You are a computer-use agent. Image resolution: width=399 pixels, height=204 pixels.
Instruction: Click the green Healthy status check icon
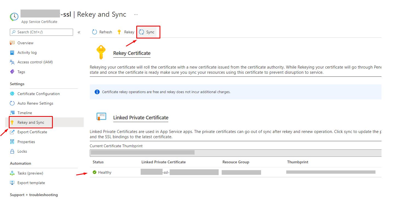94,172
